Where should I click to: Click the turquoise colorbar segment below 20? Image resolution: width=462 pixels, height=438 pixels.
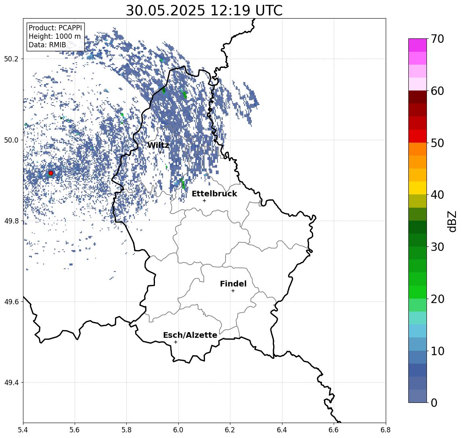(x=418, y=318)
